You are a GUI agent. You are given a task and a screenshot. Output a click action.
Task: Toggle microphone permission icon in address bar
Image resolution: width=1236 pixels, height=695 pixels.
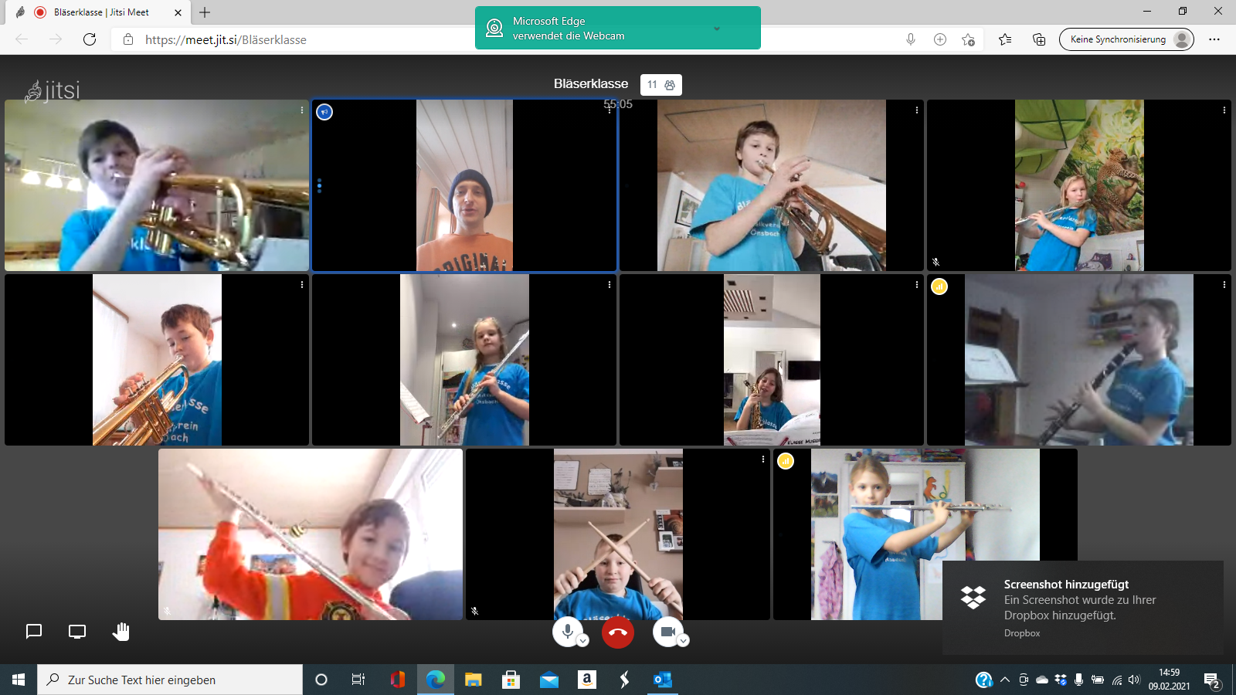[x=911, y=39]
